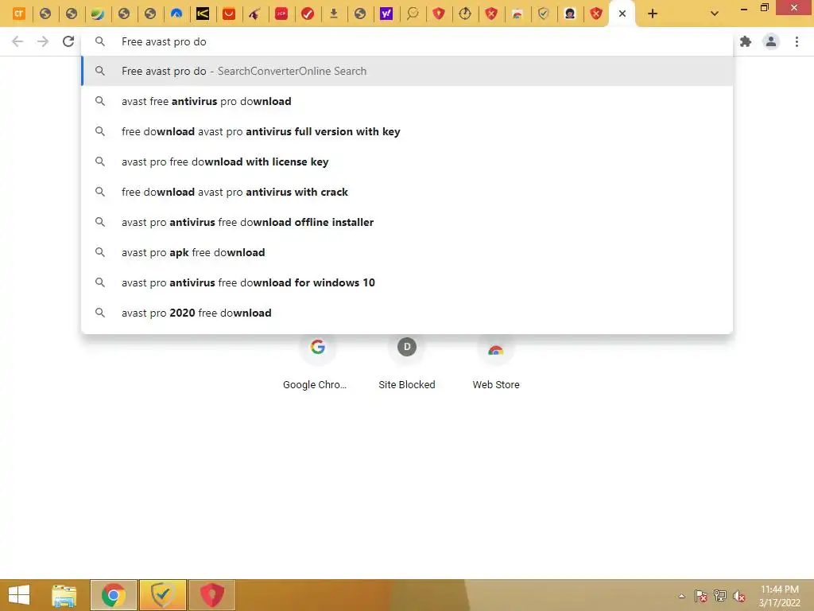Open the maroon oryx airline logo tab
This screenshot has height=611, width=814.
(x=255, y=14)
